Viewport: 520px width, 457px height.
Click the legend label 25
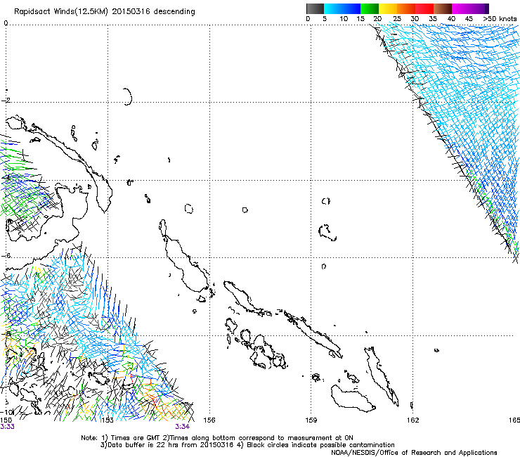tap(397, 19)
